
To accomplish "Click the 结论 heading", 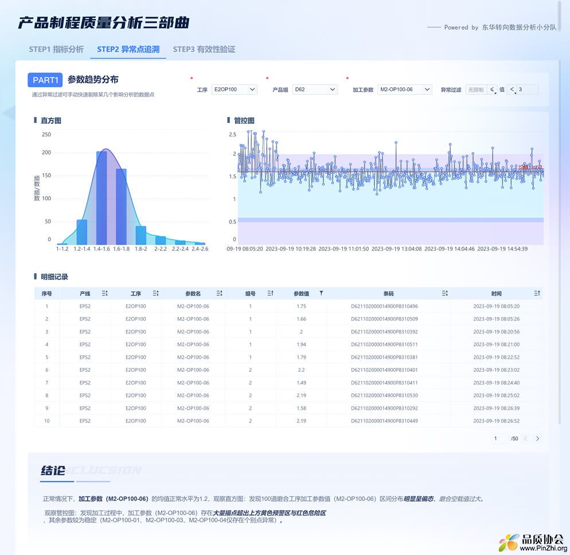I will coord(53,471).
